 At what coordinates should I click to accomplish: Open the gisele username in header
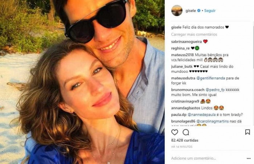190,10
